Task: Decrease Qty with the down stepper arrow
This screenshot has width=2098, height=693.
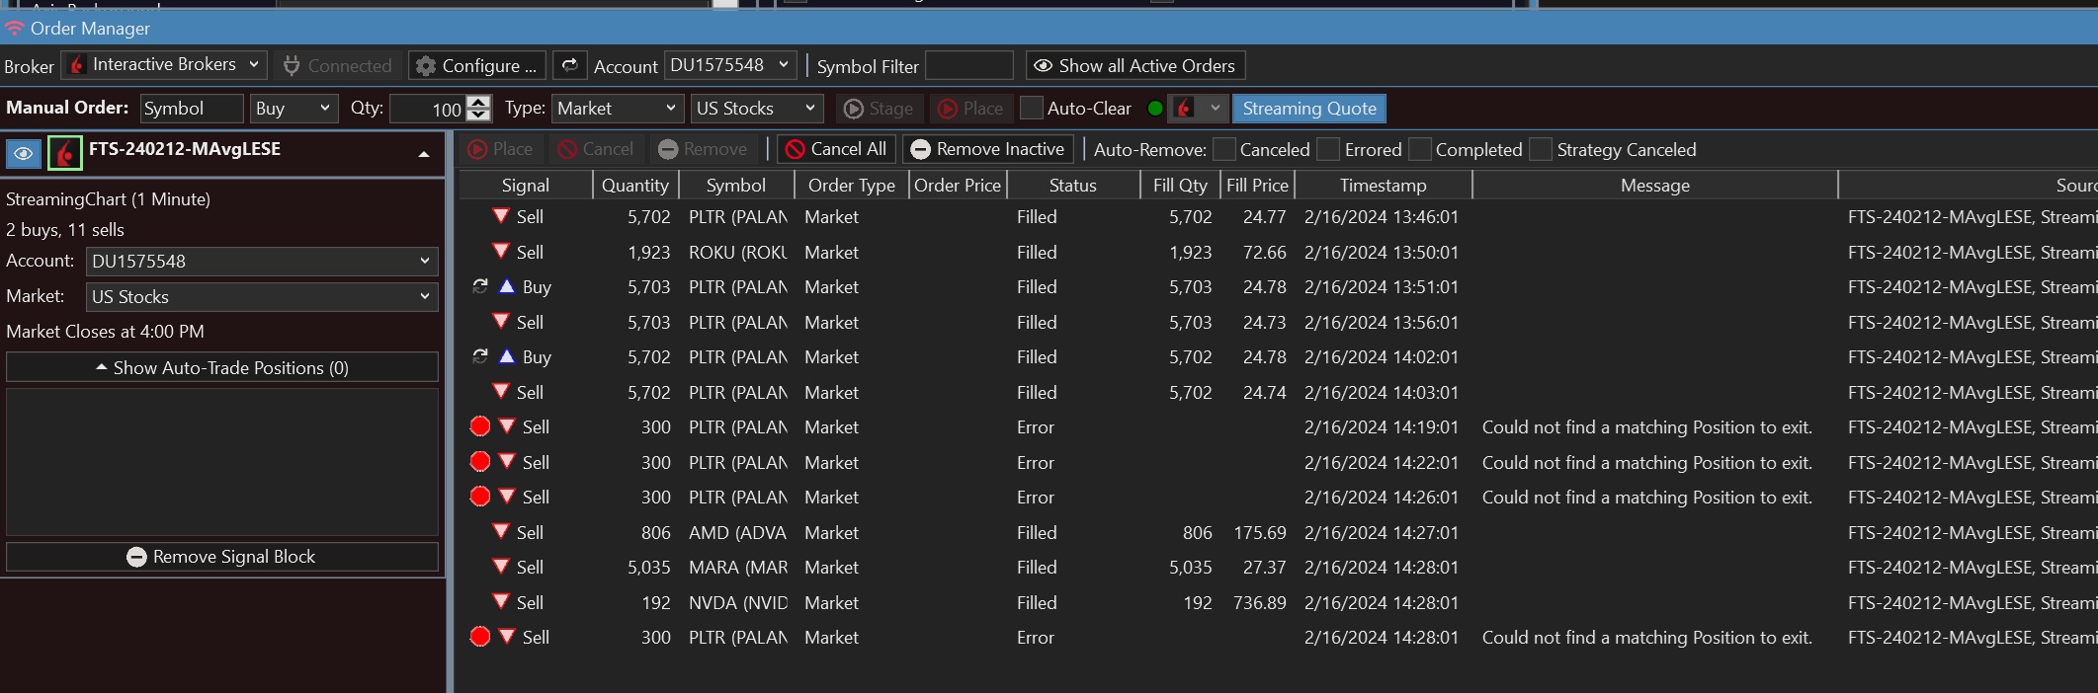Action: pyautogui.click(x=479, y=115)
